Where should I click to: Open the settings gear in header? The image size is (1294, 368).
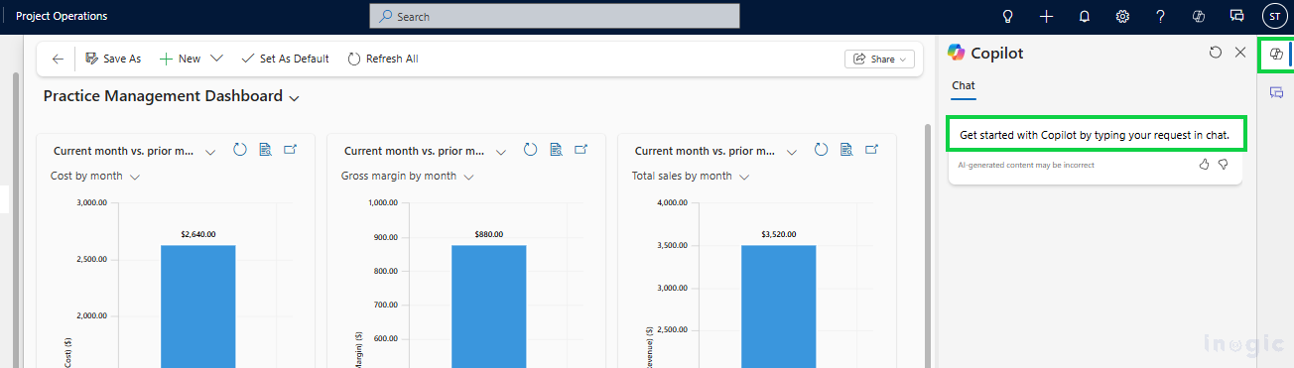coord(1122,16)
